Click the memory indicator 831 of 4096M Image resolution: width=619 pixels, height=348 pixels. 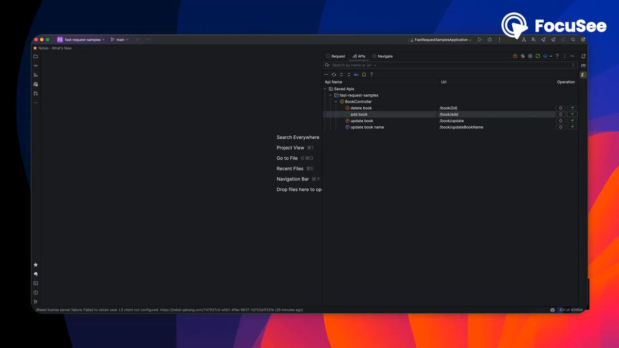point(571,310)
